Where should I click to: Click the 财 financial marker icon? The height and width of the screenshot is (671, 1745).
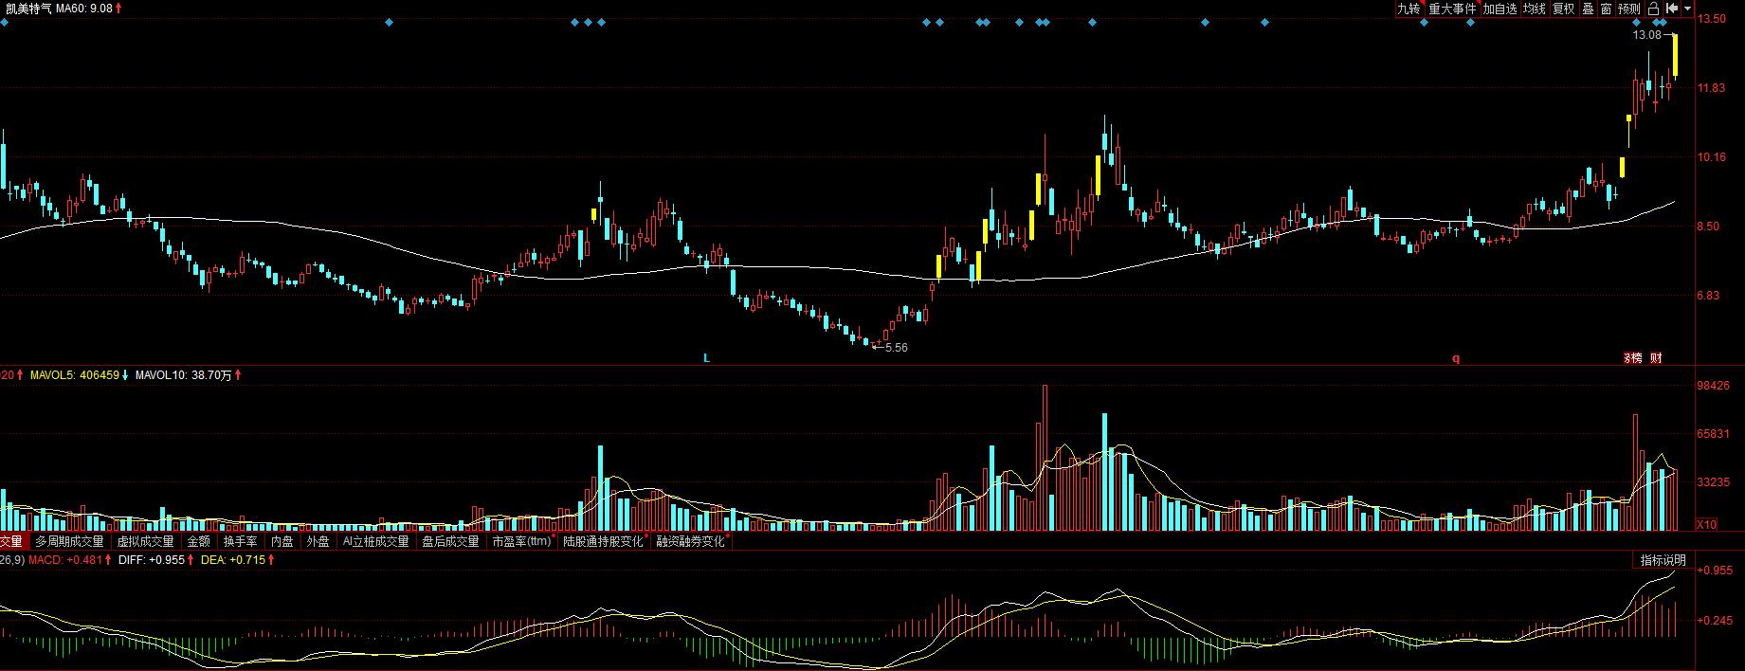pyautogui.click(x=1655, y=358)
